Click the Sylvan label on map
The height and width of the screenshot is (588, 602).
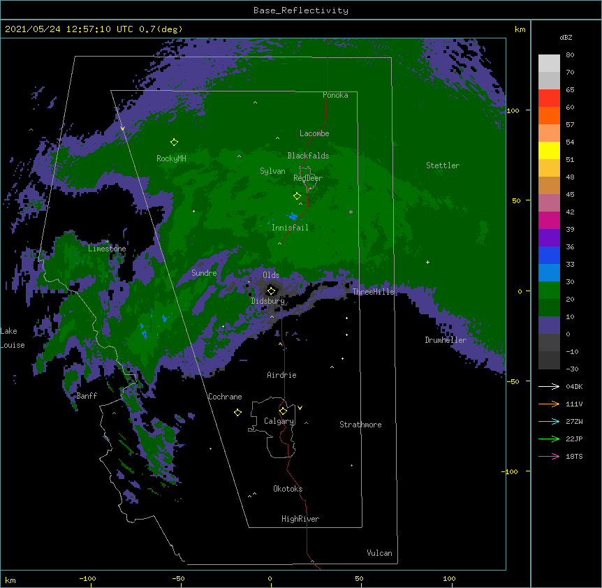[272, 171]
